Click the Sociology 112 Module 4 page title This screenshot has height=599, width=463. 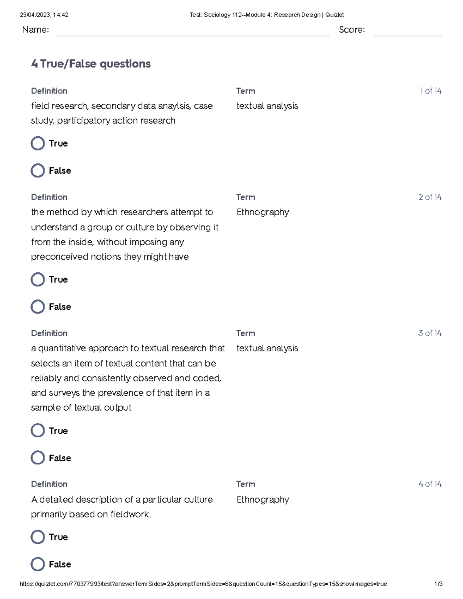[267, 15]
